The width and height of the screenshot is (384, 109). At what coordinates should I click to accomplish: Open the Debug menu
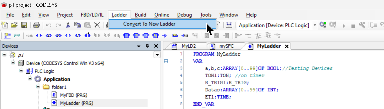184,15
